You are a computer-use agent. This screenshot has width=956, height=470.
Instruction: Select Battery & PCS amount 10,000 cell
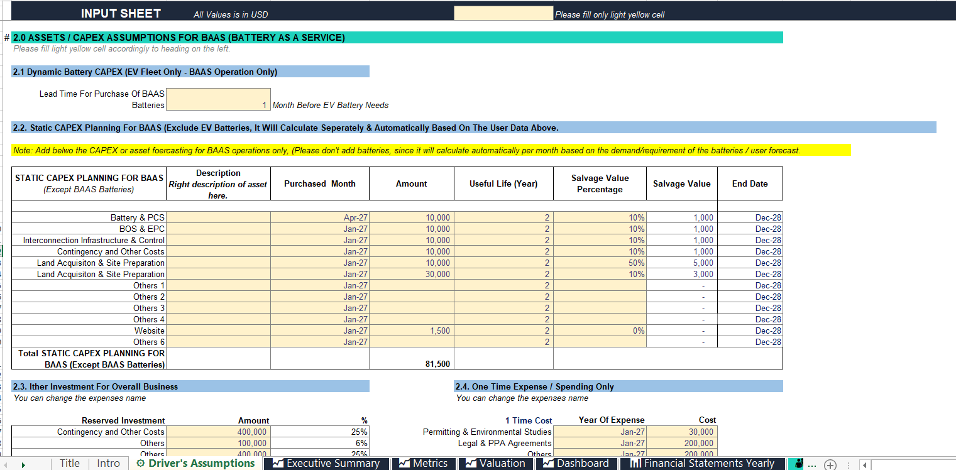[x=412, y=217]
